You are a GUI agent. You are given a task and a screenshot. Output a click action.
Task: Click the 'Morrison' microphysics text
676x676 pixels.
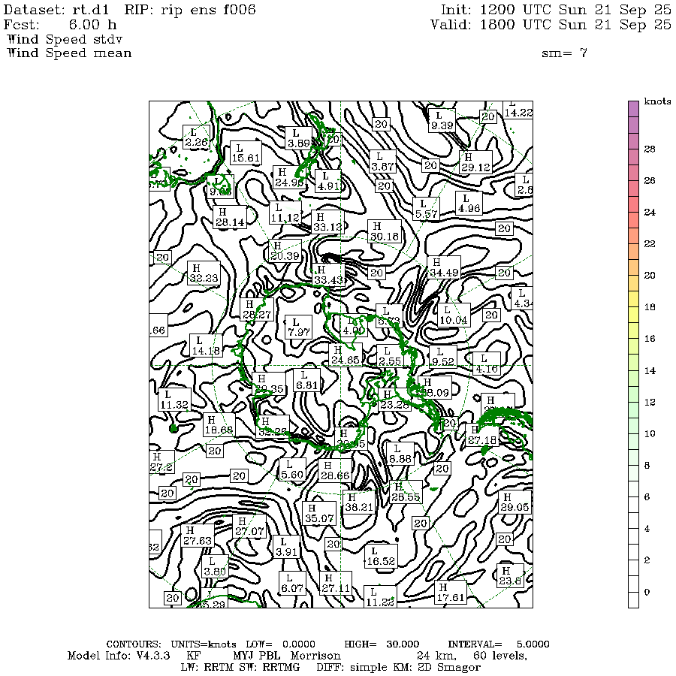tap(315, 656)
